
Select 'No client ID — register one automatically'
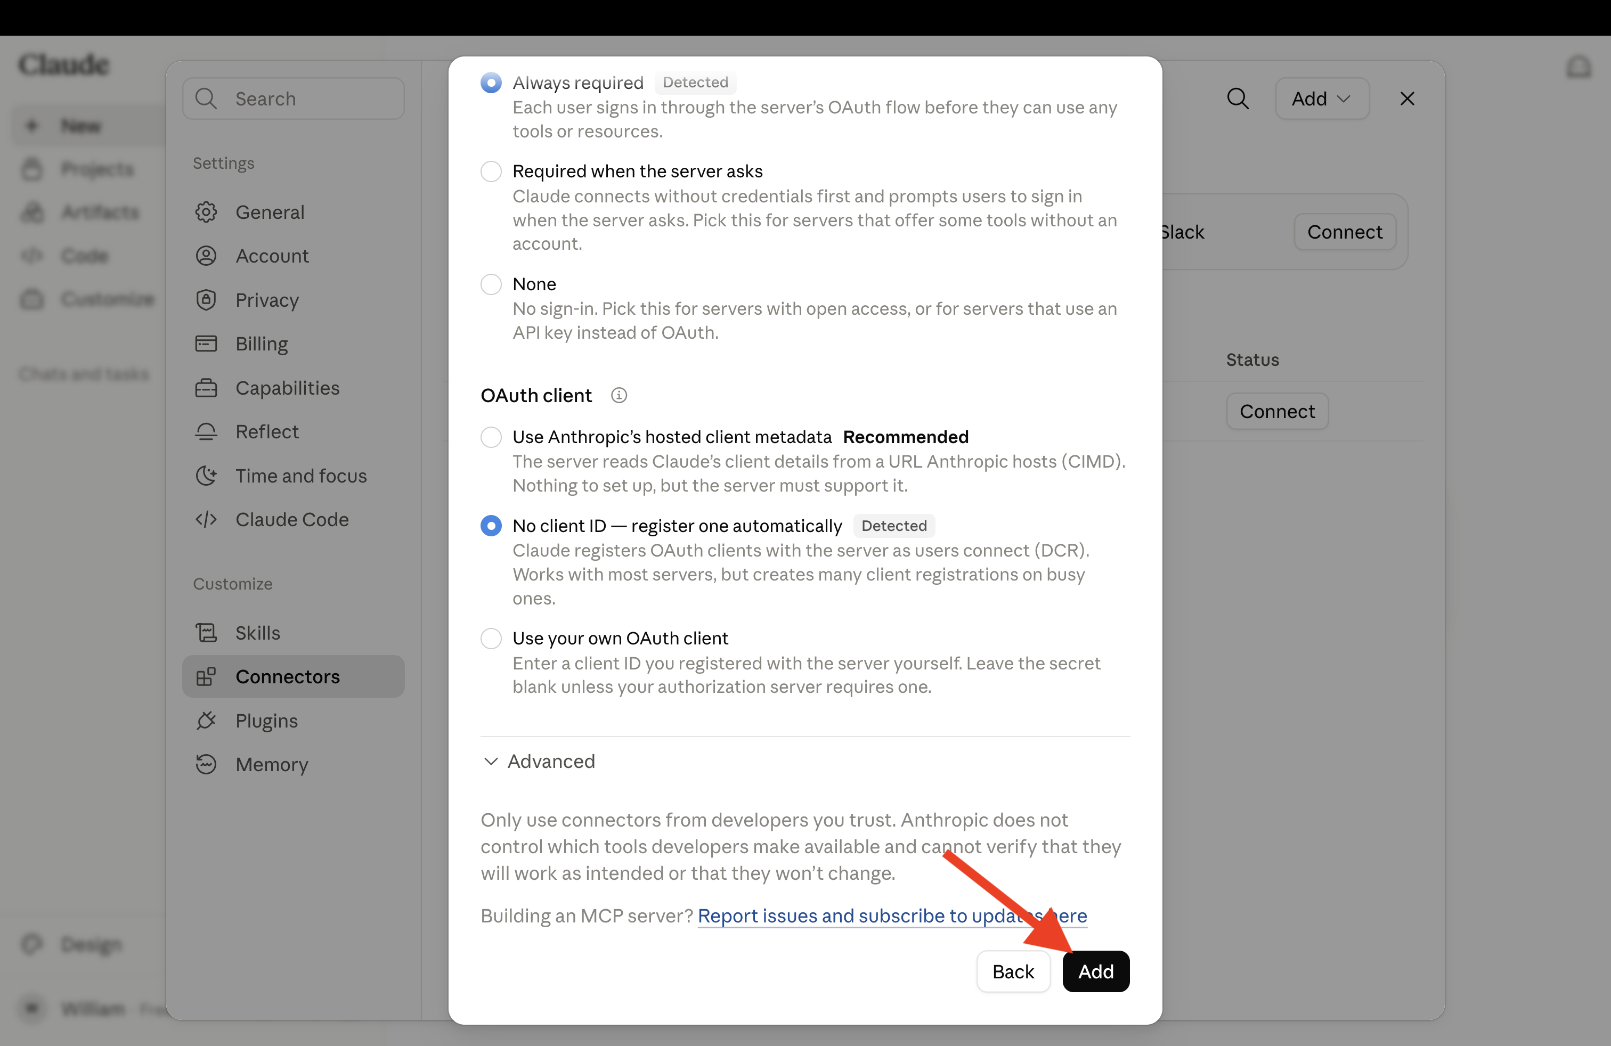[491, 526]
